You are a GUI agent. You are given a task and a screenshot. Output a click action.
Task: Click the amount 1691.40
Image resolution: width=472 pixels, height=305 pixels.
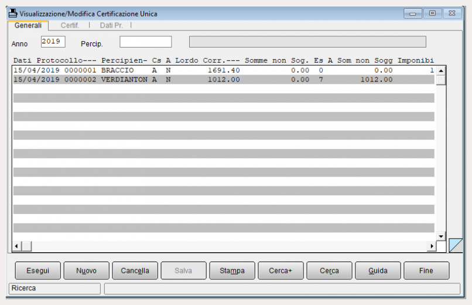coord(224,70)
